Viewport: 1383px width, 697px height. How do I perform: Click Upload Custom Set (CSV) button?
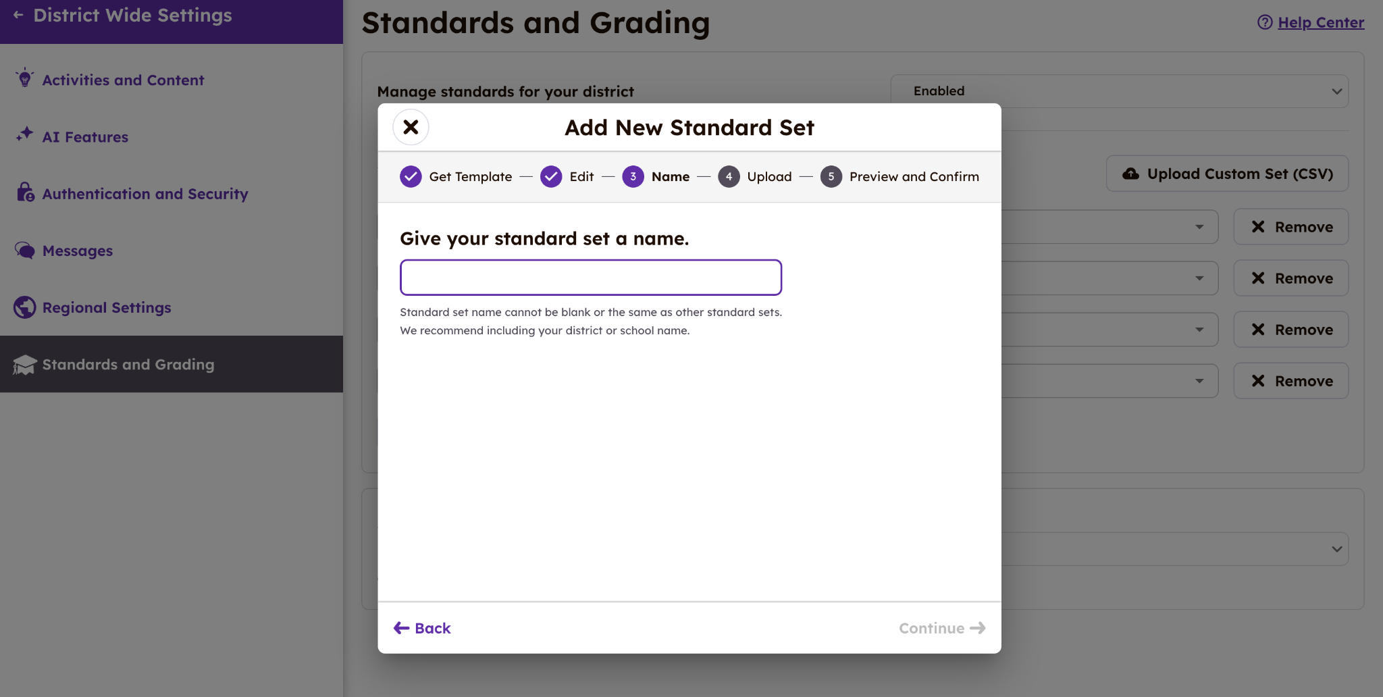(x=1227, y=174)
